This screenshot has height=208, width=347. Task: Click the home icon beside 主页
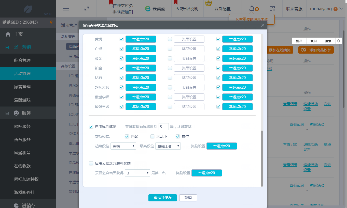[8, 34]
